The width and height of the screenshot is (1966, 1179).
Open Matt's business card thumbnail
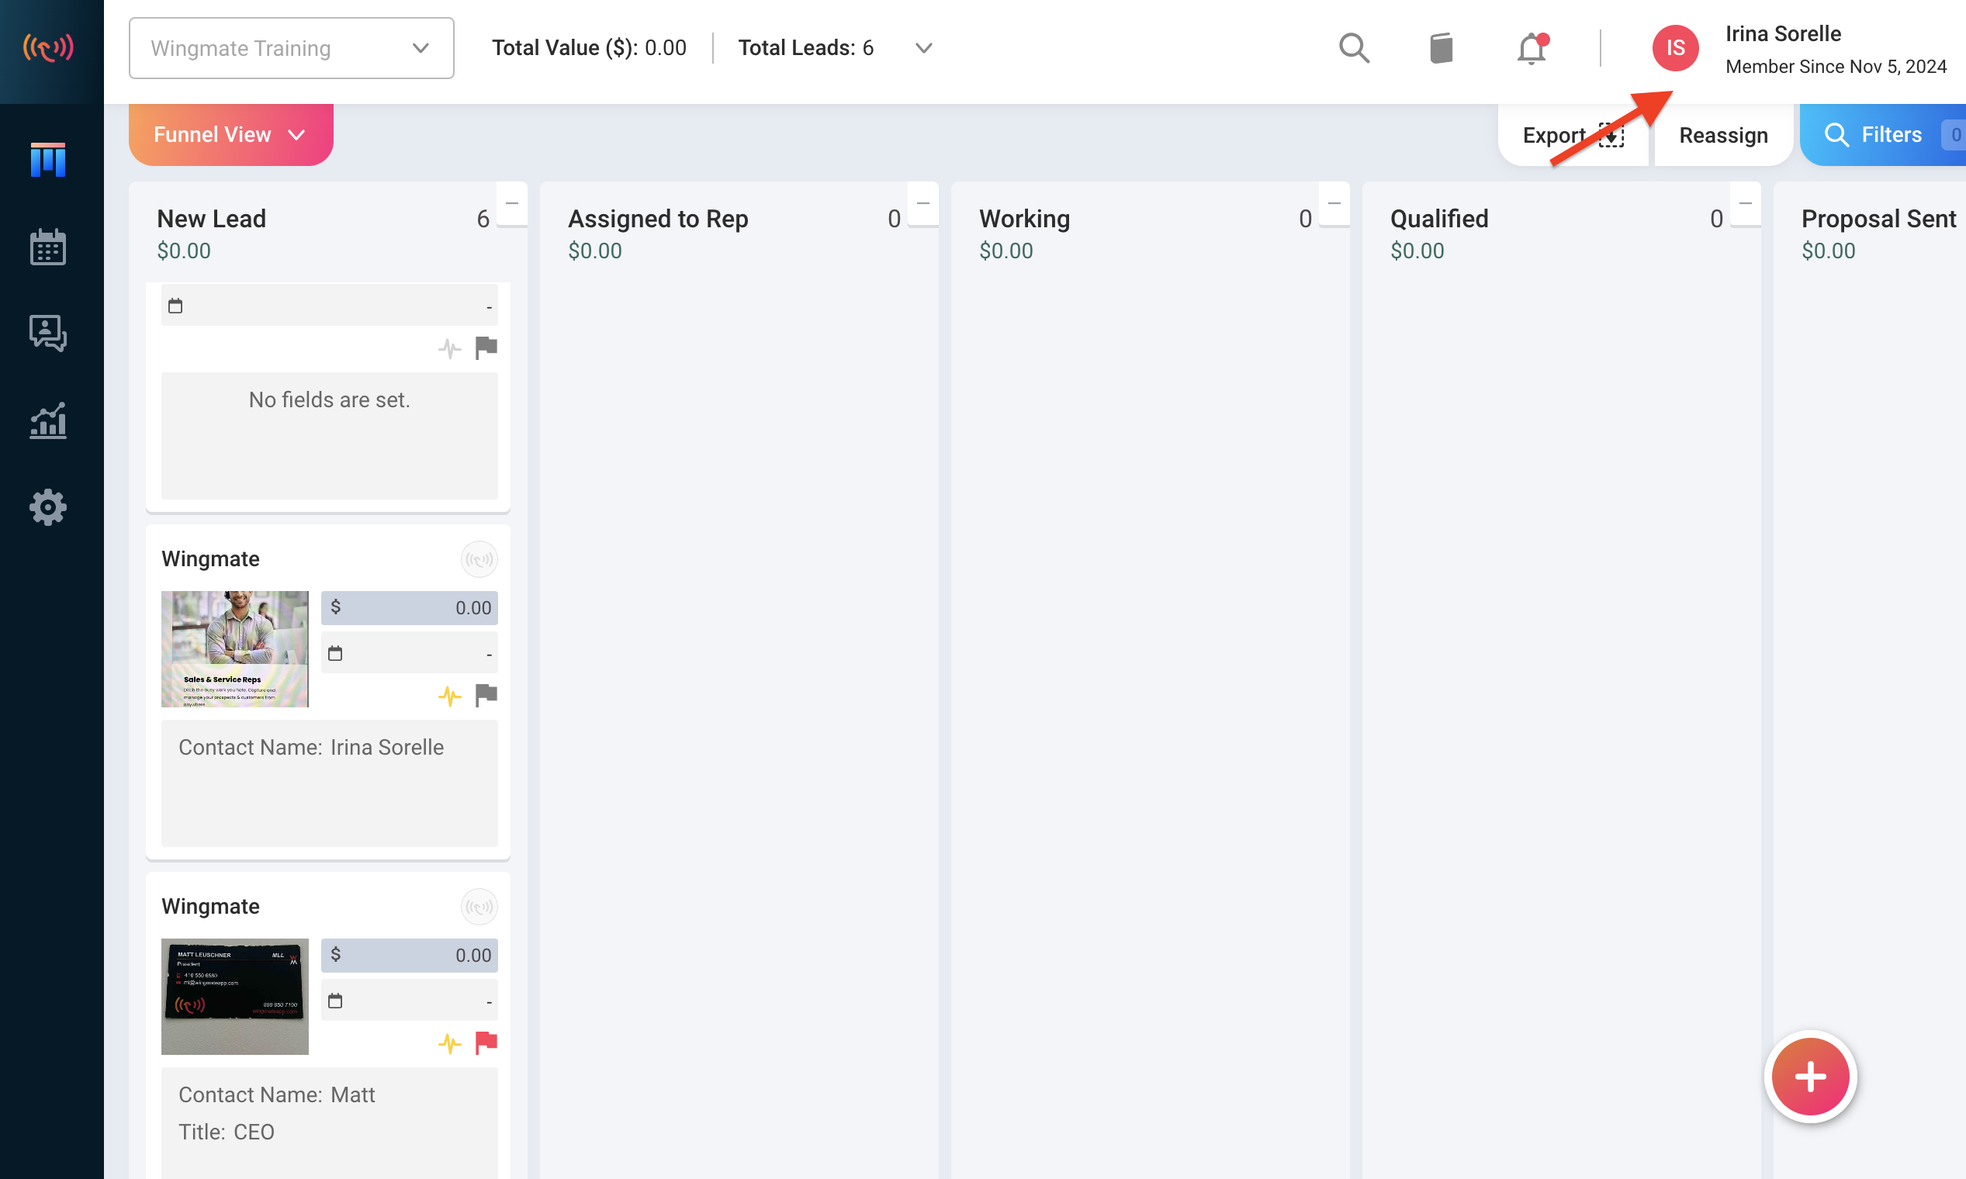[235, 996]
